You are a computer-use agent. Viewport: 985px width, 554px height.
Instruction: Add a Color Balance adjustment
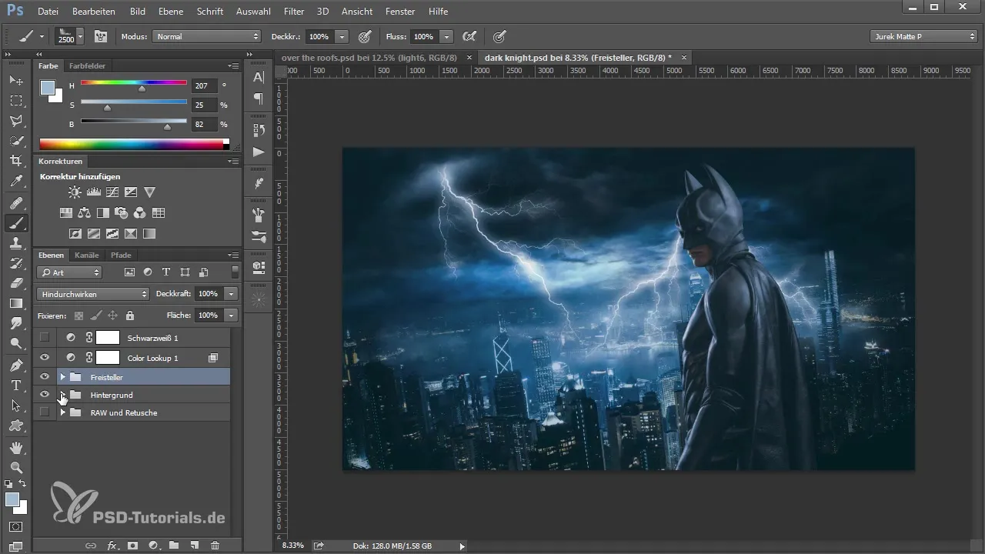pyautogui.click(x=85, y=213)
